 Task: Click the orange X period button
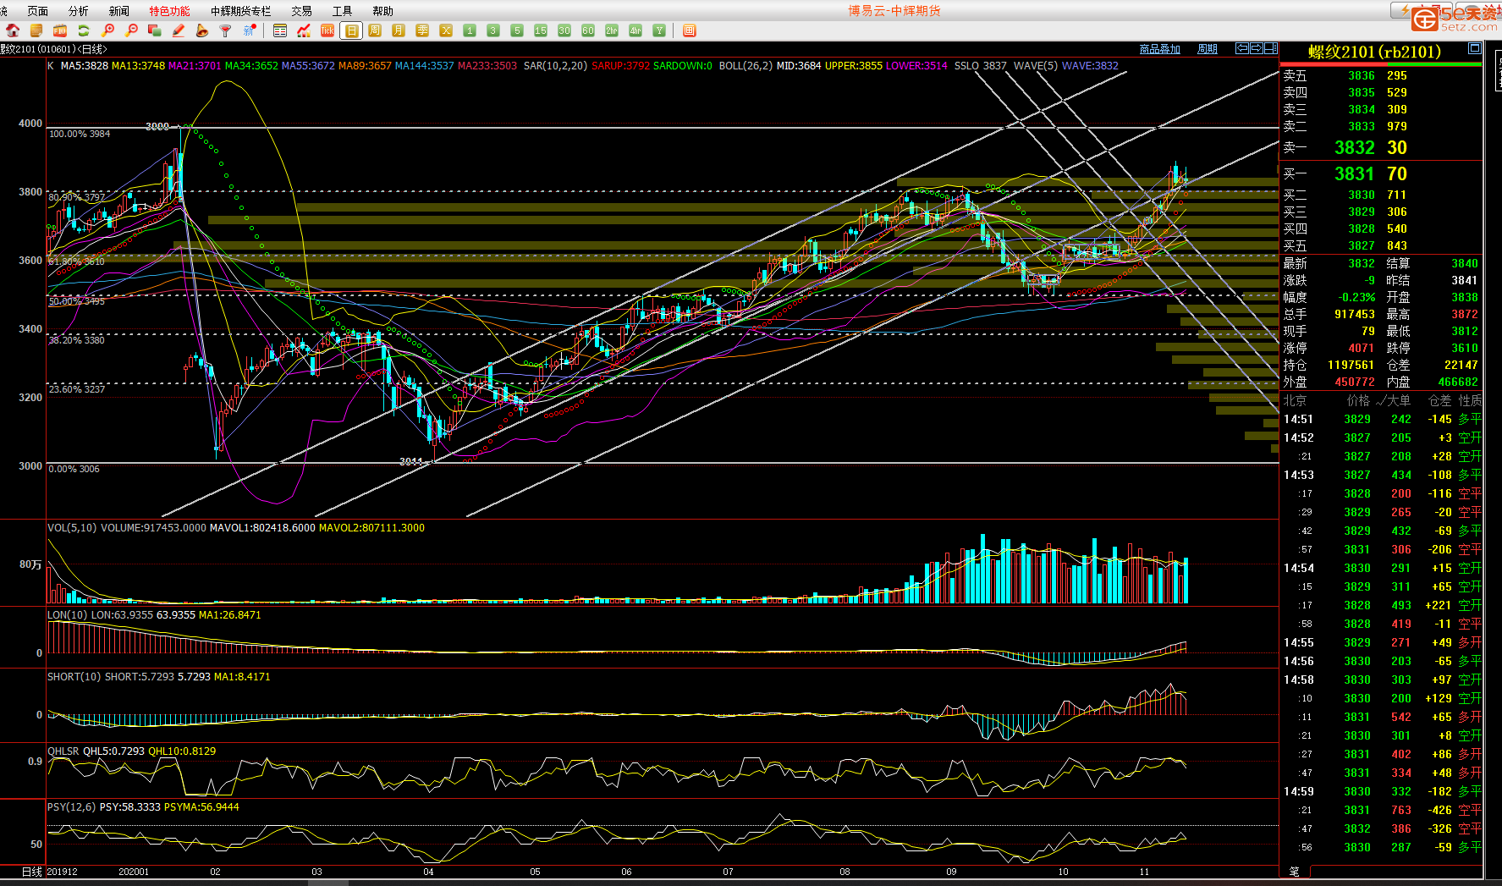pyautogui.click(x=446, y=30)
